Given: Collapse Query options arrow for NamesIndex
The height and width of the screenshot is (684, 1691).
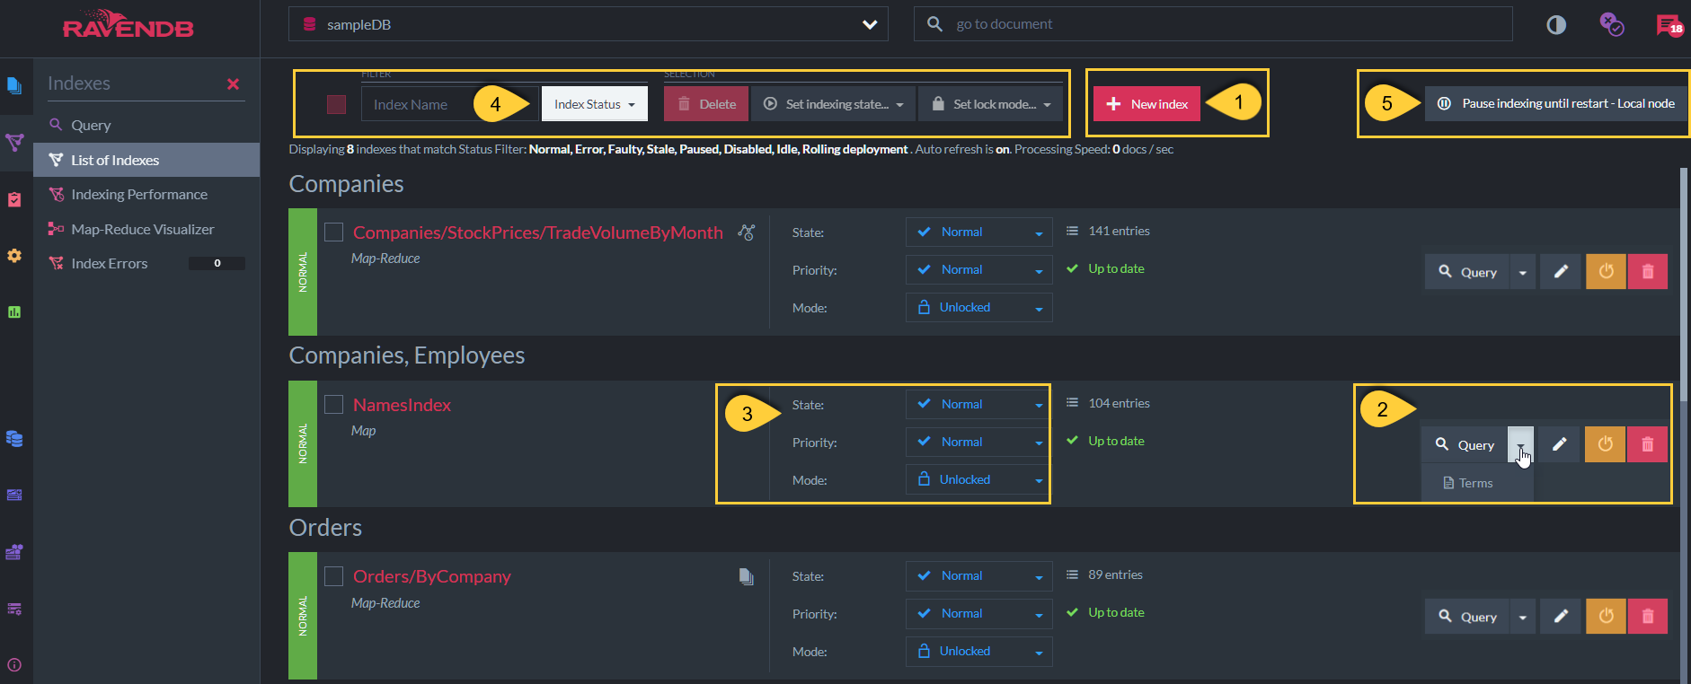Looking at the screenshot, I should click(1520, 444).
